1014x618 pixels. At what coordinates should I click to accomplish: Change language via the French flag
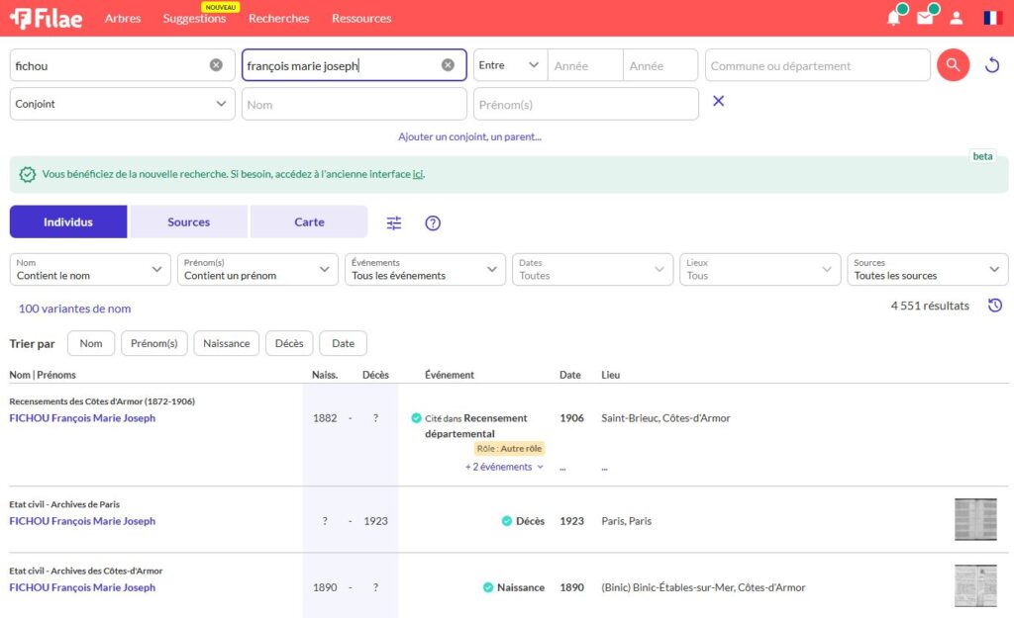tap(992, 18)
